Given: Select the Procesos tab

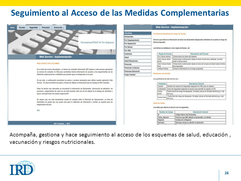Looking at the screenshot, I should pos(46,28).
